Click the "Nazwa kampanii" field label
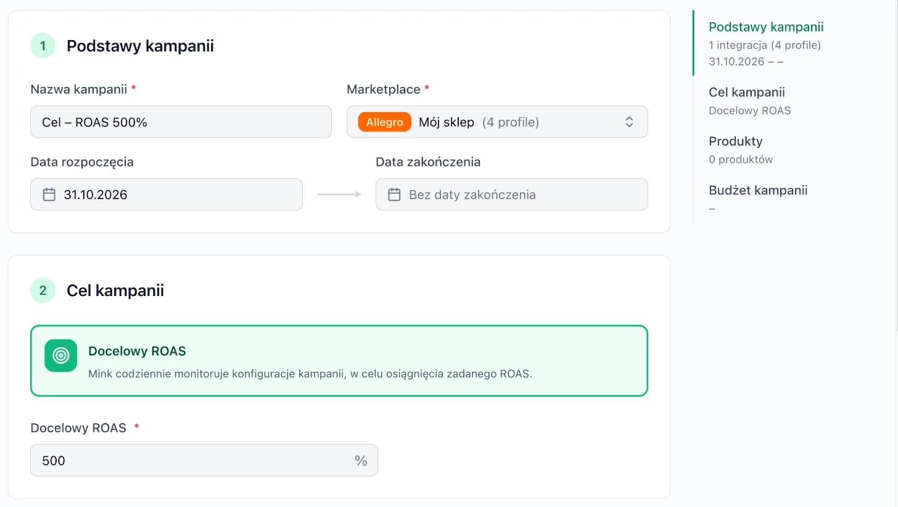This screenshot has width=898, height=507. 79,89
